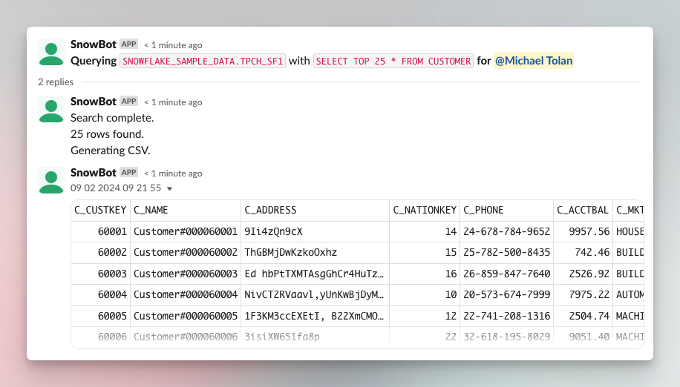Click address cell starting Ed hbPtTXMTAsgGhCr4HuTz
Screen dimensions: 680x387
316,274
